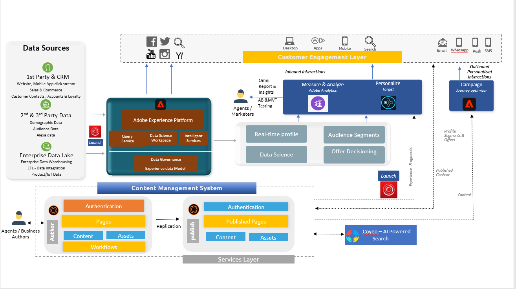The image size is (516, 289).
Task: Click the Instagram icon
Action: pyautogui.click(x=165, y=54)
